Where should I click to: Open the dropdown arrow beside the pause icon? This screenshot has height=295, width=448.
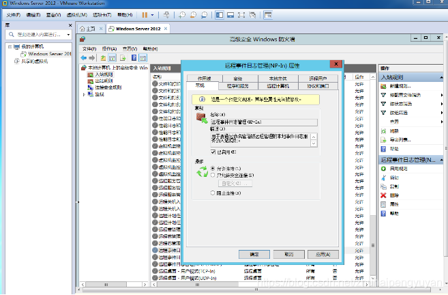[152, 15]
